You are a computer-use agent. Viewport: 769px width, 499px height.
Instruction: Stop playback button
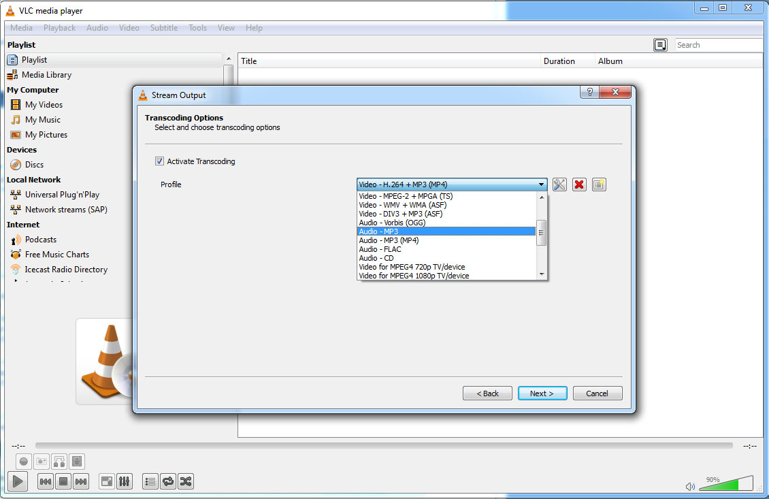click(x=63, y=481)
